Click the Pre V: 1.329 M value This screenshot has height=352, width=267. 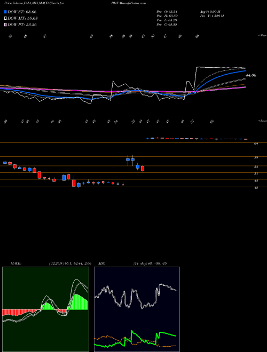[211, 16]
